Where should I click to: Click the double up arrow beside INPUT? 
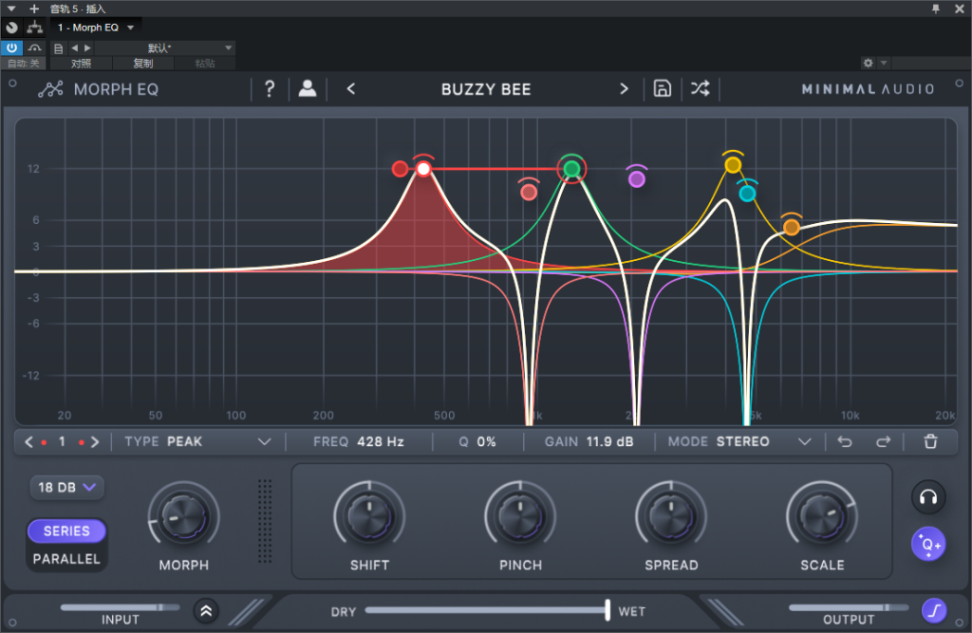pyautogui.click(x=206, y=611)
